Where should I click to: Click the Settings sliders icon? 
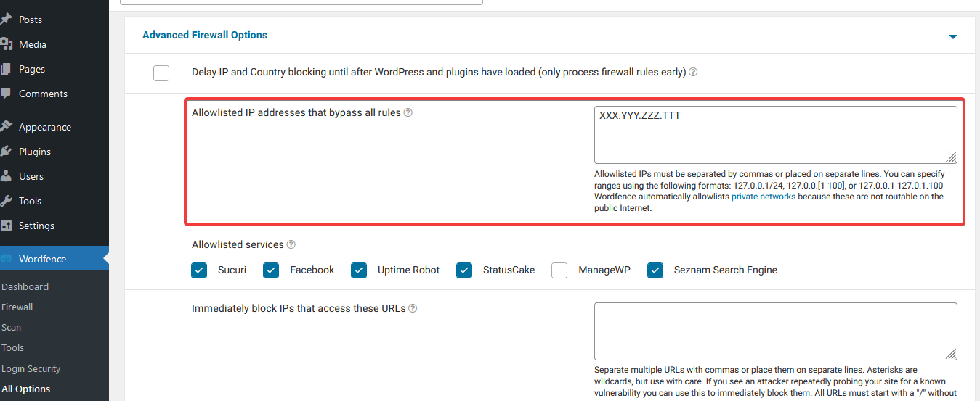[6, 226]
